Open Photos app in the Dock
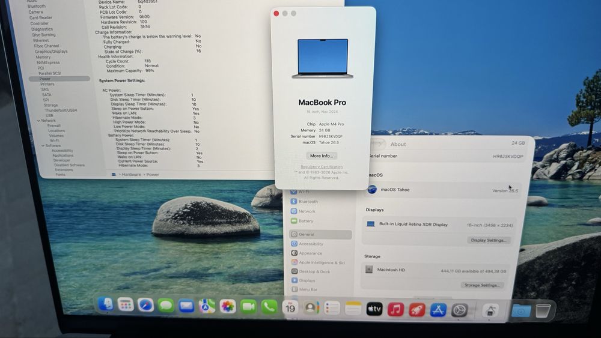The height and width of the screenshot is (338, 601). pyautogui.click(x=228, y=307)
